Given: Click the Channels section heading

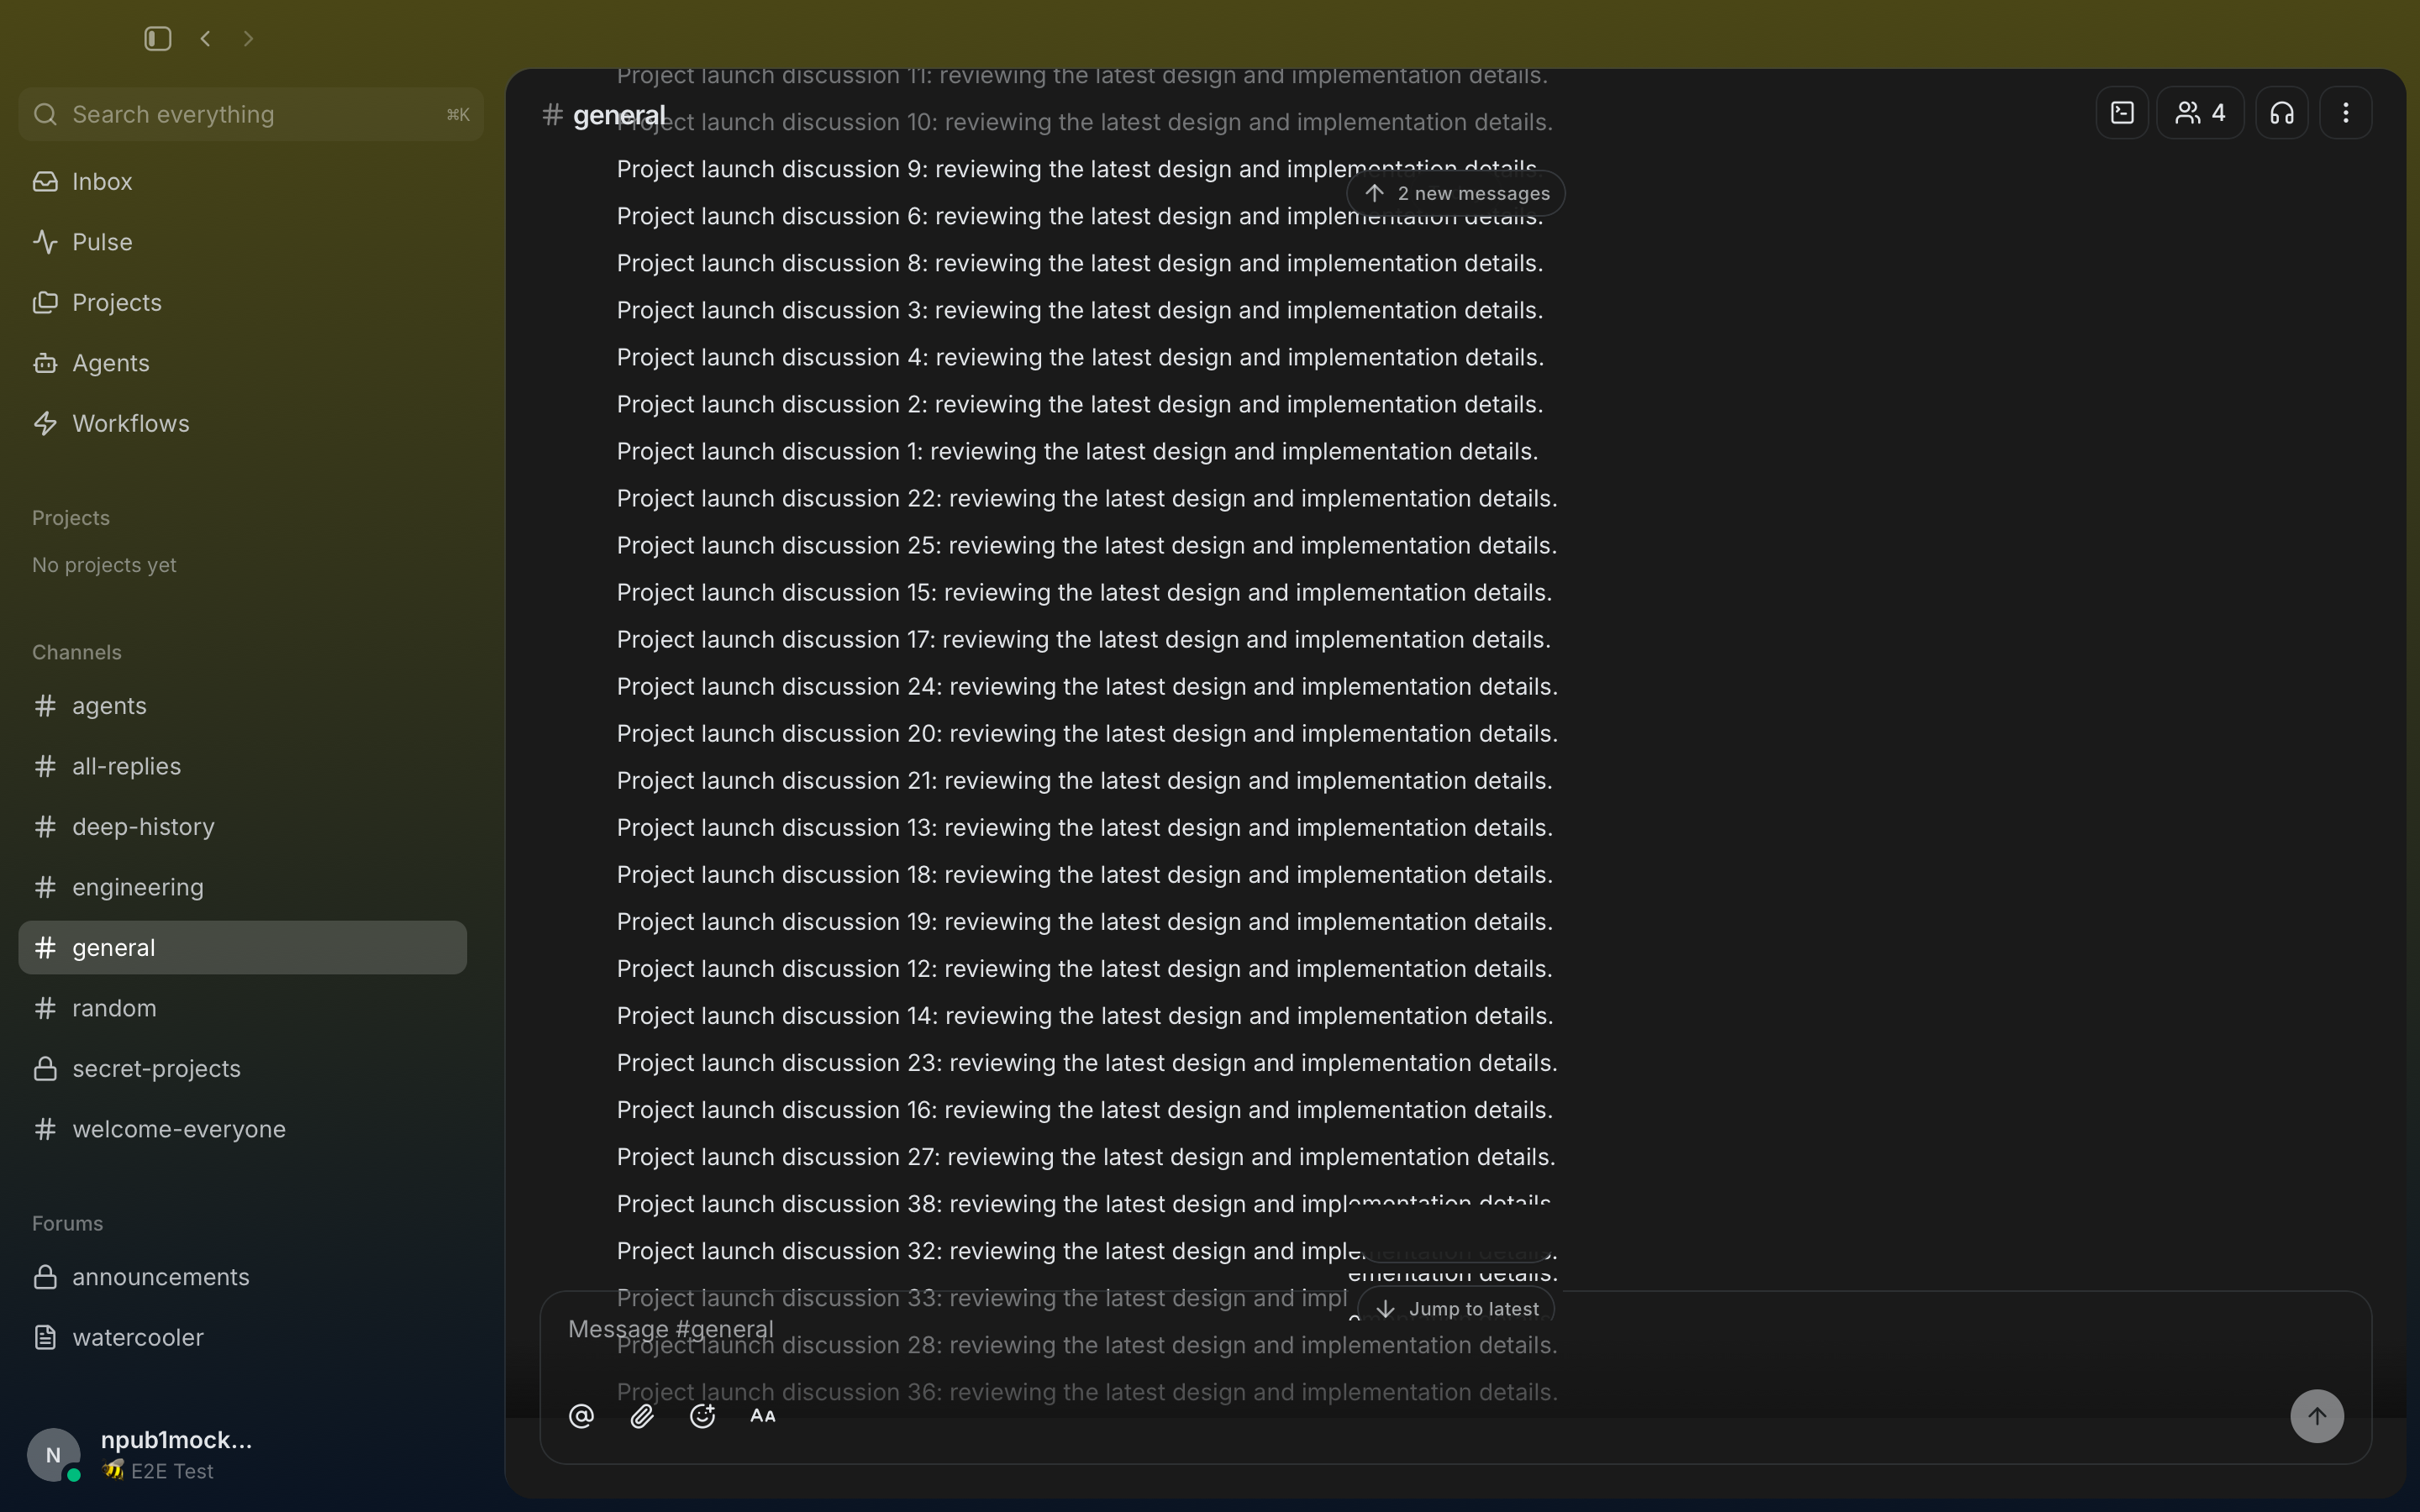Looking at the screenshot, I should (77, 652).
